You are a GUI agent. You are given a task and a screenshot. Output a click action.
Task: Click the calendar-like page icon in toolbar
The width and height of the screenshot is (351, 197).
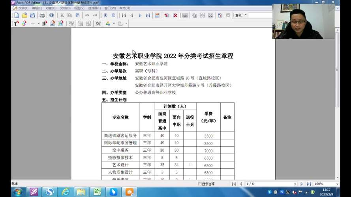(x=158, y=15)
